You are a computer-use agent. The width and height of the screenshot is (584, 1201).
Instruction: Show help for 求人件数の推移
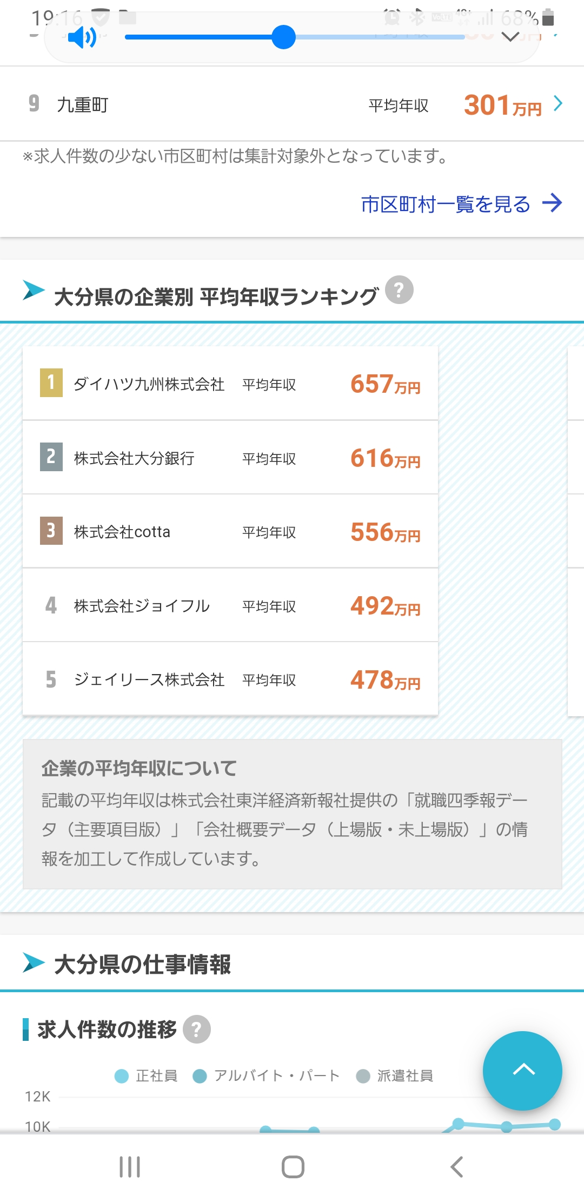(x=197, y=1030)
